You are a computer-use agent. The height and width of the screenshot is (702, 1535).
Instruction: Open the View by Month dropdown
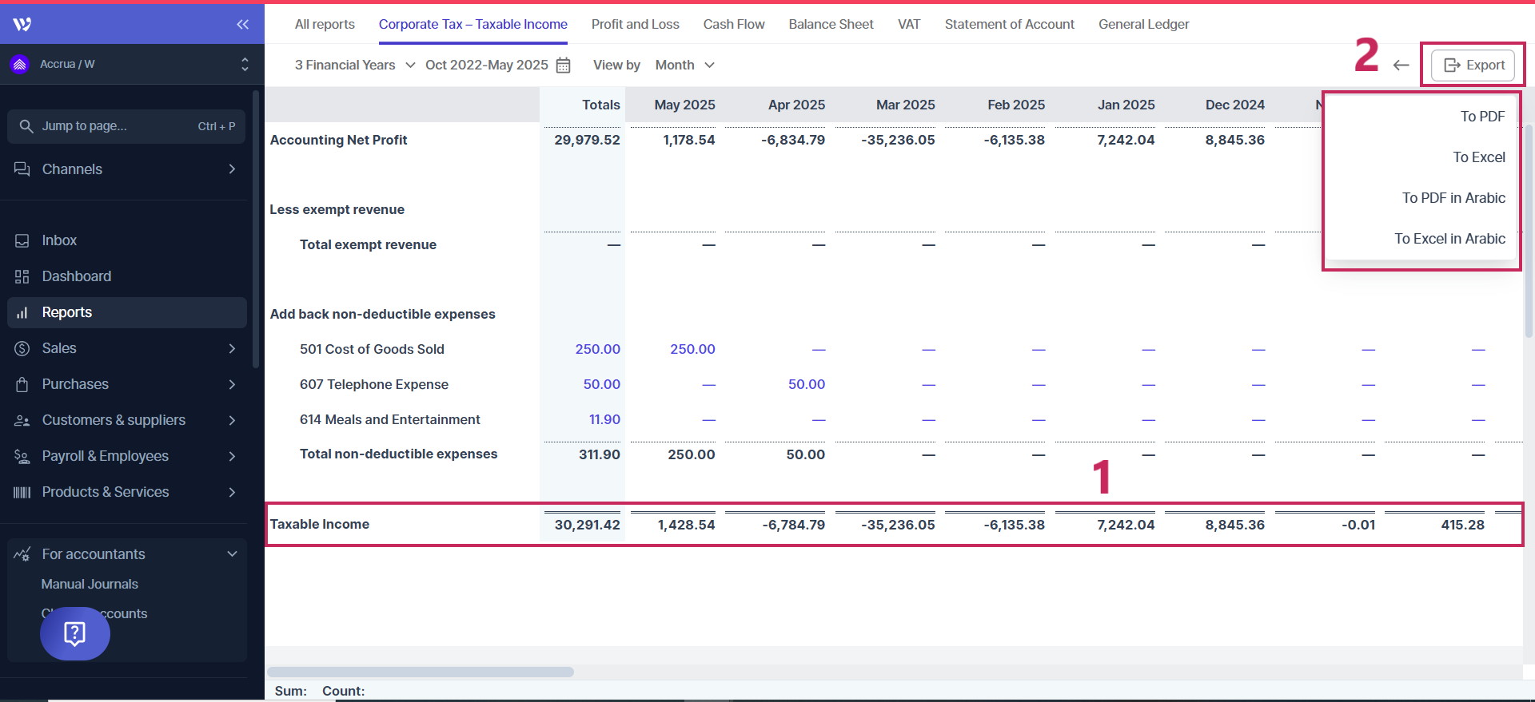click(684, 65)
